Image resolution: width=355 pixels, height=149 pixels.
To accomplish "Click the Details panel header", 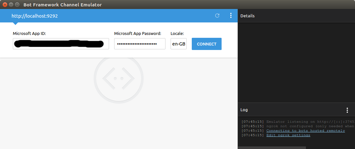I will click(x=296, y=16).
